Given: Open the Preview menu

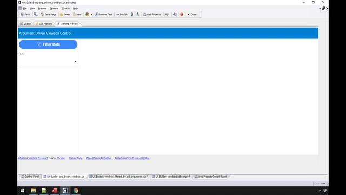Looking at the screenshot, I should pyautogui.click(x=42, y=9).
